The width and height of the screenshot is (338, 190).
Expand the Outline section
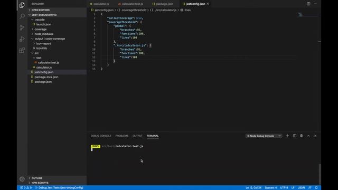click(x=57, y=178)
